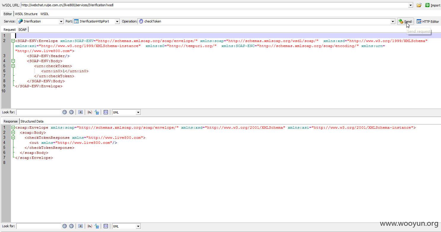Screen dimensions: 441x232
Task: Send the SOAP request
Action: coord(405,21)
